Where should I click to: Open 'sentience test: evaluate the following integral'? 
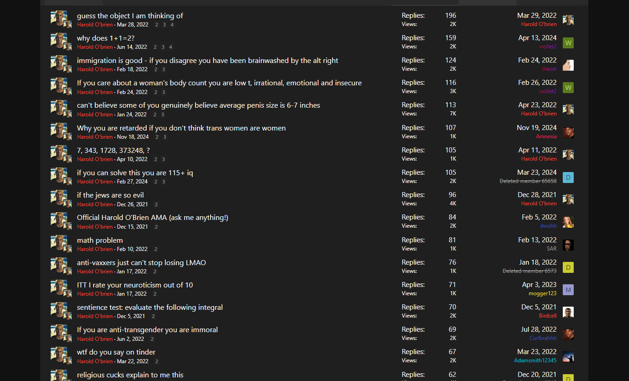(x=150, y=307)
